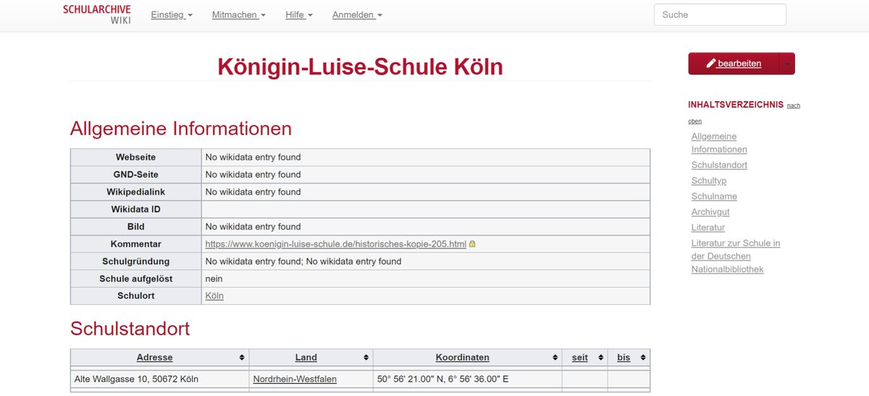Select the Schulgründung value with two wikidata messages
This screenshot has width=869, height=396.
coord(303,262)
